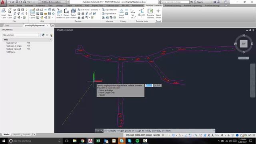Click the highlighted dynamic input distance field
The image size is (256, 144).
pyautogui.click(x=149, y=85)
